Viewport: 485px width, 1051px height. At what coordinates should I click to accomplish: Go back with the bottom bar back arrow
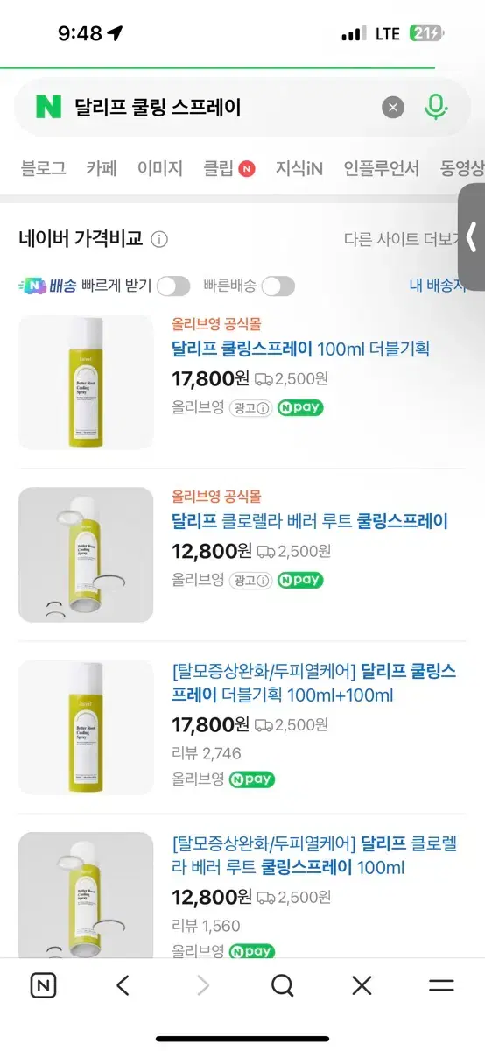pyautogui.click(x=123, y=986)
